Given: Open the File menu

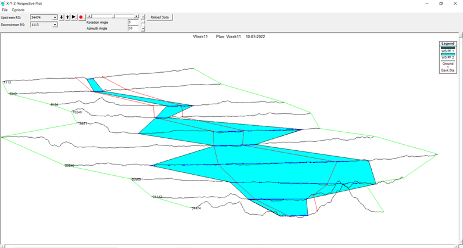Looking at the screenshot, I should pos(5,10).
